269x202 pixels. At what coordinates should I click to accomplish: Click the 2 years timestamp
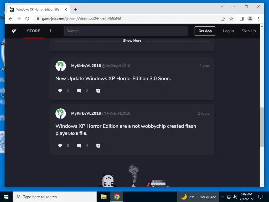click(x=204, y=114)
